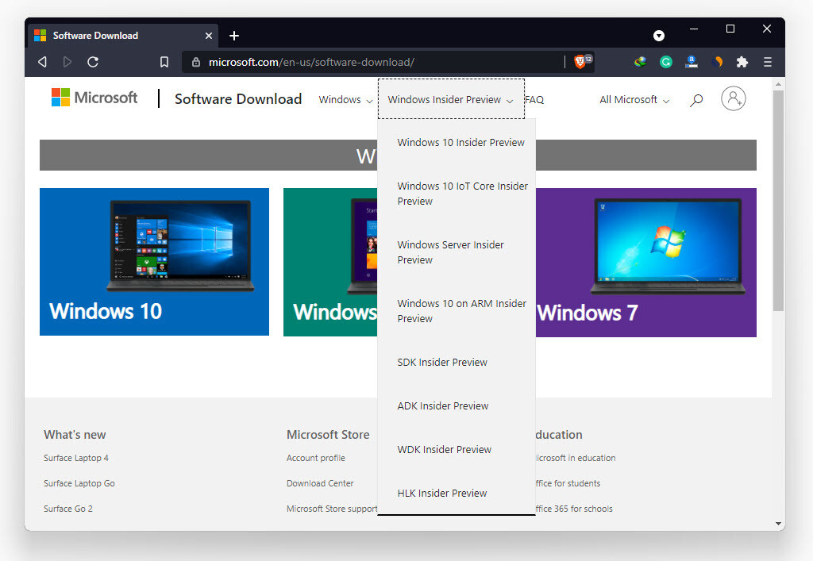Select SDK Insider Preview
813x561 pixels.
click(442, 362)
